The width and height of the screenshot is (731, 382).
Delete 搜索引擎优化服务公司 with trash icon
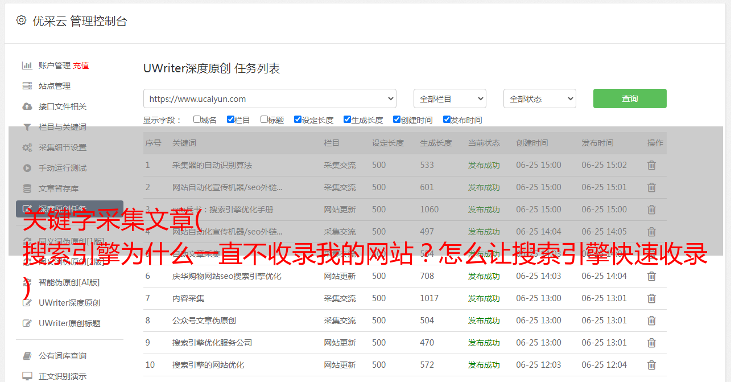click(652, 343)
